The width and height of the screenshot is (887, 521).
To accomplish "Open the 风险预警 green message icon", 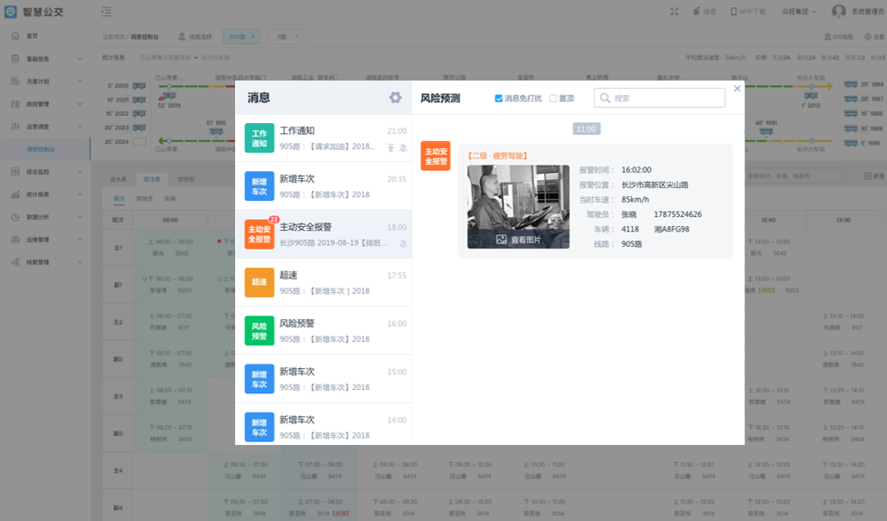I will (x=259, y=330).
